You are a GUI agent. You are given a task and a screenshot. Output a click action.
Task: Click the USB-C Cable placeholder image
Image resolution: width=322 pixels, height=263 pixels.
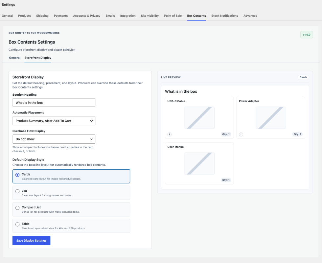click(x=199, y=118)
